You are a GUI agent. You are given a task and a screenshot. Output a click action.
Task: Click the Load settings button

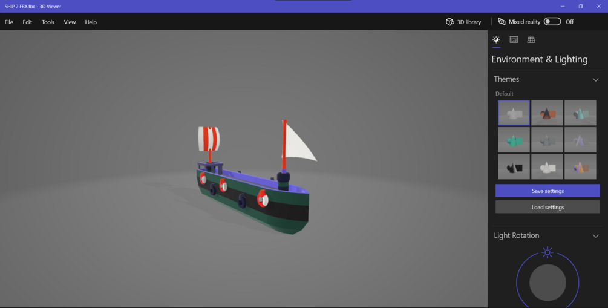(548, 207)
